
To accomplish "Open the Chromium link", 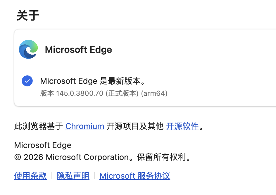I will (x=85, y=126).
